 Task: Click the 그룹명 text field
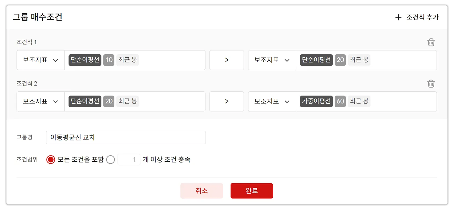coord(126,138)
